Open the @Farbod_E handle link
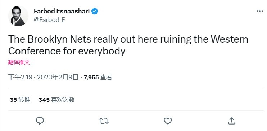The height and width of the screenshot is (131, 267). [49, 20]
